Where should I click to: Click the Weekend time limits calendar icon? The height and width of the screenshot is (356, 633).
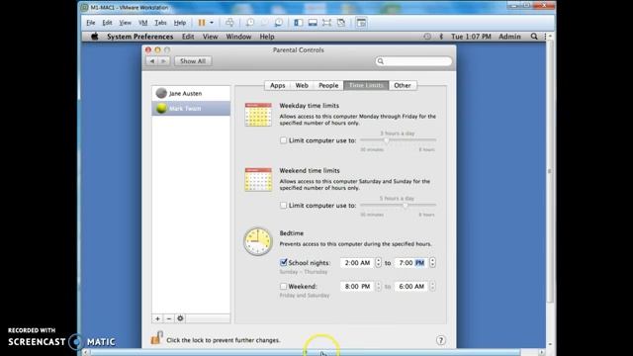coord(258,180)
